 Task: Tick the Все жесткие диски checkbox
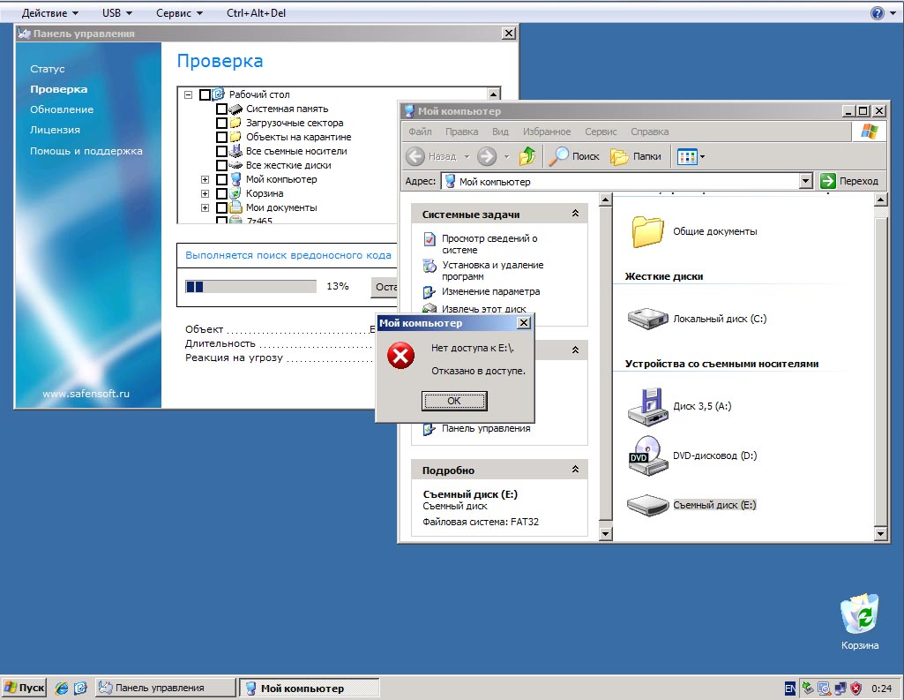[221, 165]
